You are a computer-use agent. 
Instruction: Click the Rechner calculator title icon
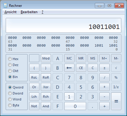click(5, 5)
